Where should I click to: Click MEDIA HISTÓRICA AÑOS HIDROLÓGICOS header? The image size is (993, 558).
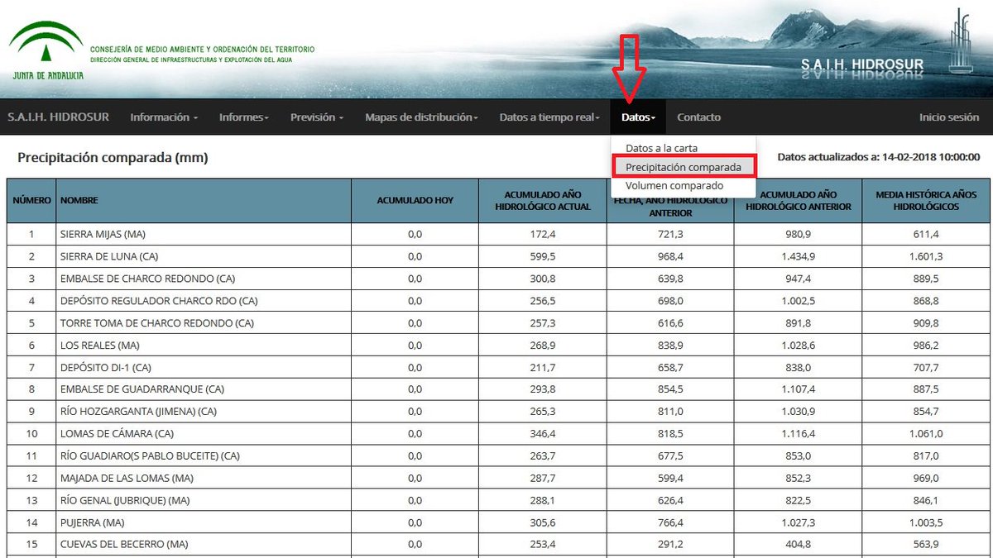point(926,201)
